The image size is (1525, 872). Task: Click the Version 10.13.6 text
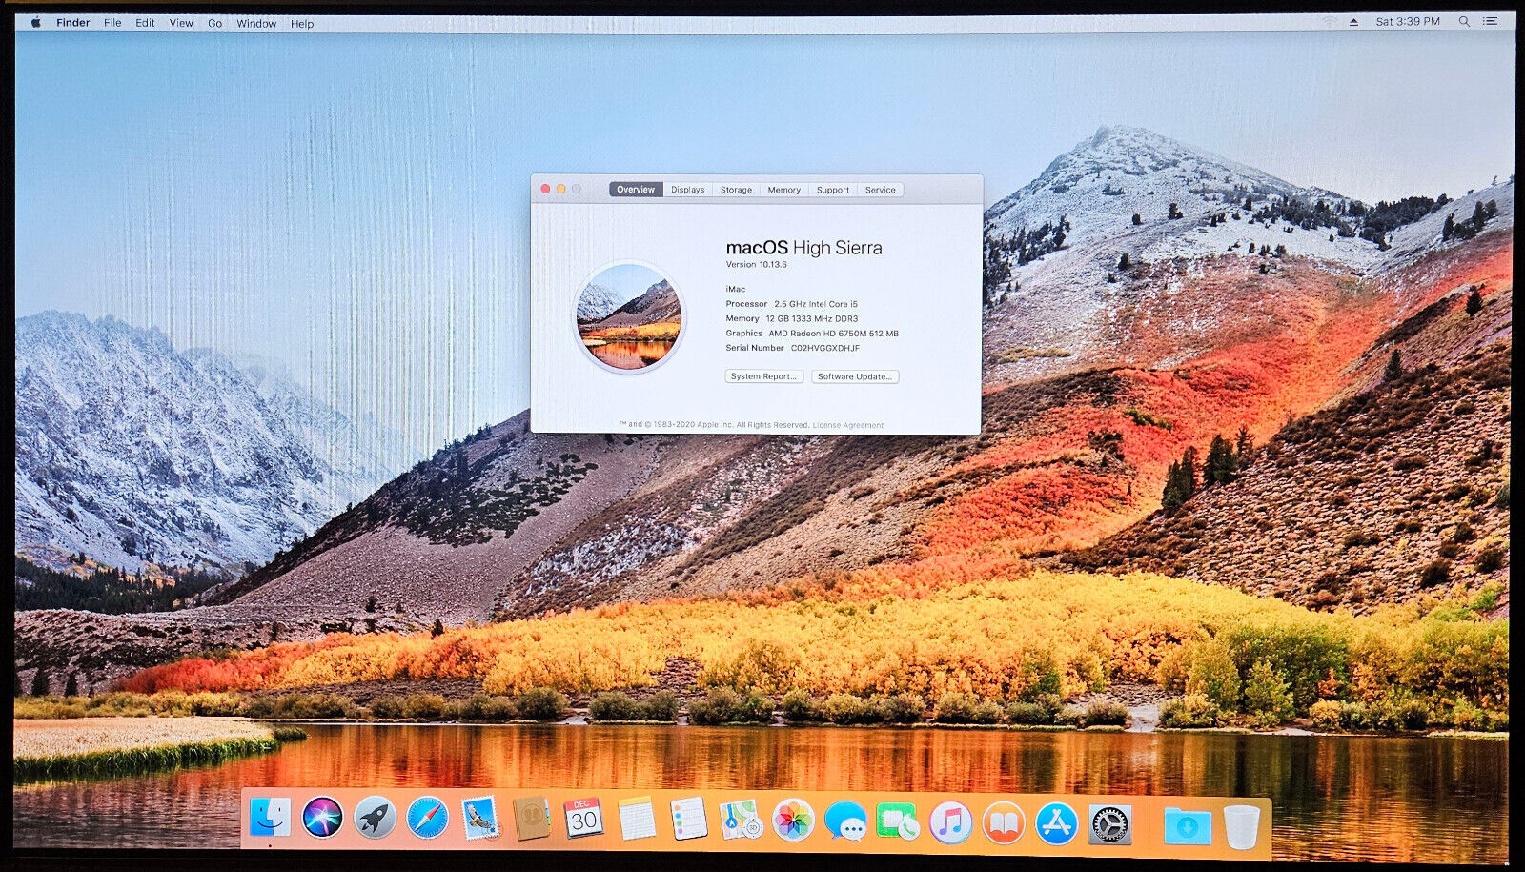pyautogui.click(x=757, y=265)
